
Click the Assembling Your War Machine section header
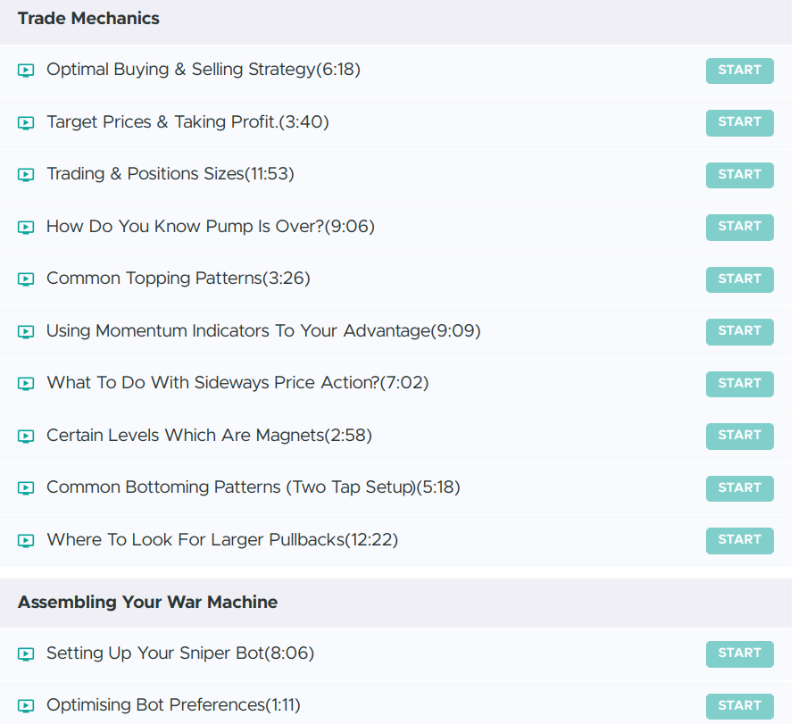(x=147, y=603)
